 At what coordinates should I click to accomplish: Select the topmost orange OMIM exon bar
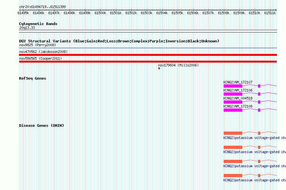coord(233,133)
